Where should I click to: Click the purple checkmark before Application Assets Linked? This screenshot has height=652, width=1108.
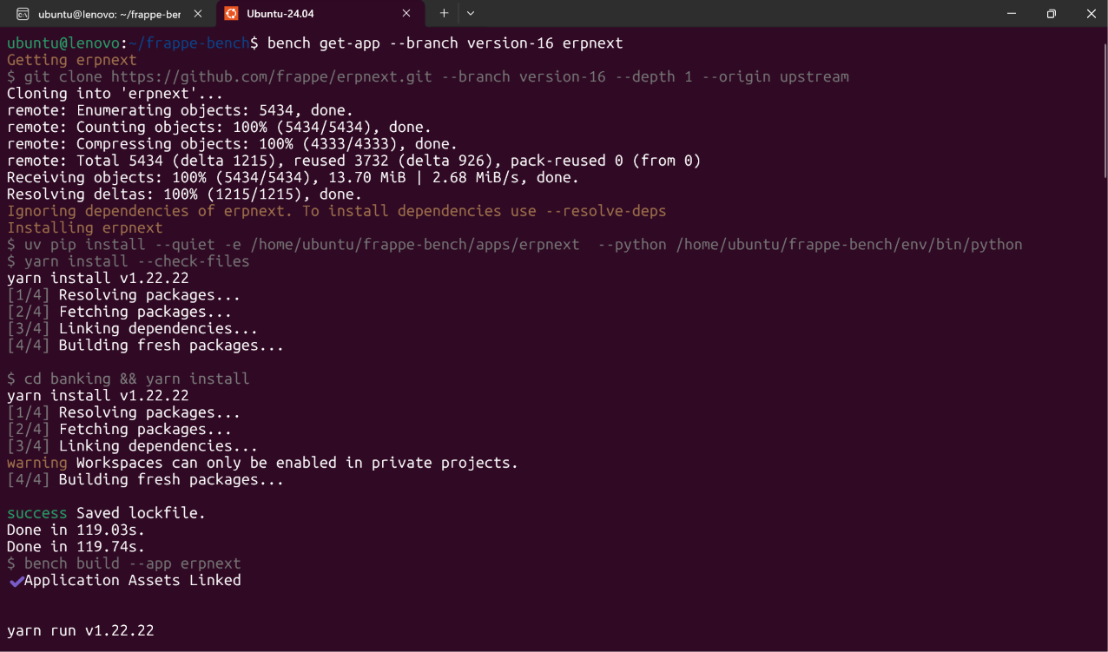pos(16,581)
